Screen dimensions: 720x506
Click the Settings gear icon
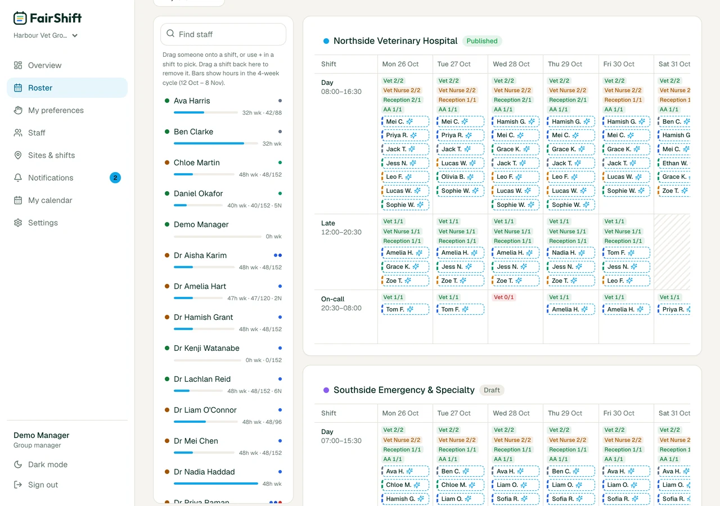[18, 223]
